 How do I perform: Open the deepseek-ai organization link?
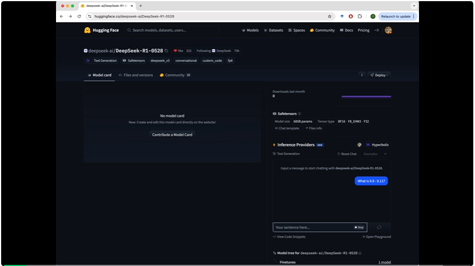coord(101,51)
